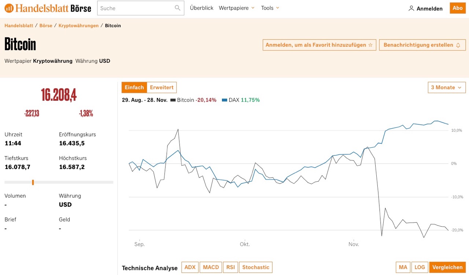Click the Nov. axis label
This screenshot has height=275, width=469.
(x=354, y=244)
